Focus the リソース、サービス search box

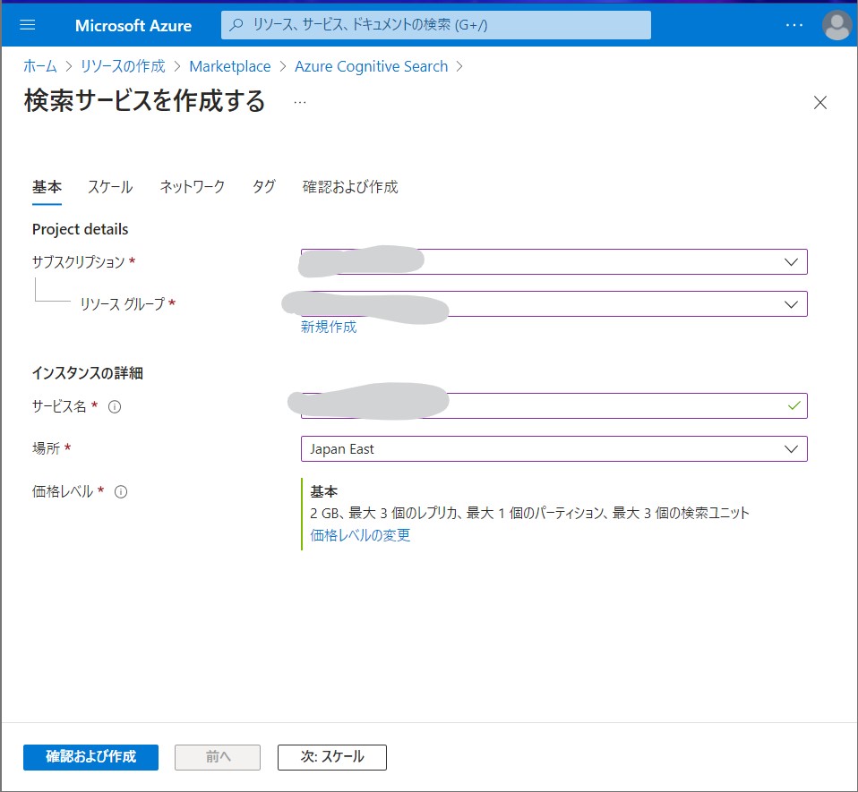click(x=436, y=25)
